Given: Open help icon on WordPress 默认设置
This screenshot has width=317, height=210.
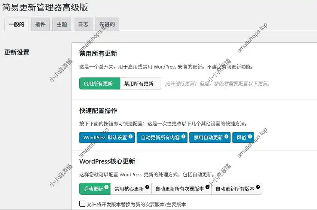Looking at the screenshot, I should click(131, 136).
